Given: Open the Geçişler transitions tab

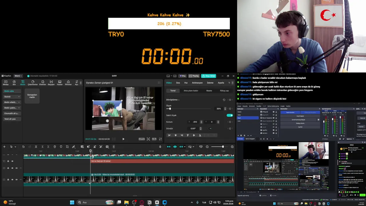Looking at the screenshot, I should point(51,83).
